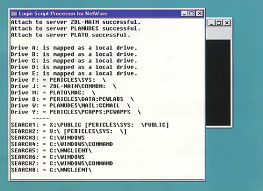The height and width of the screenshot is (191, 263).
Task: Click the Drive W: PLANUDES\MAIL:CCMAIL line
Action: 70,106
